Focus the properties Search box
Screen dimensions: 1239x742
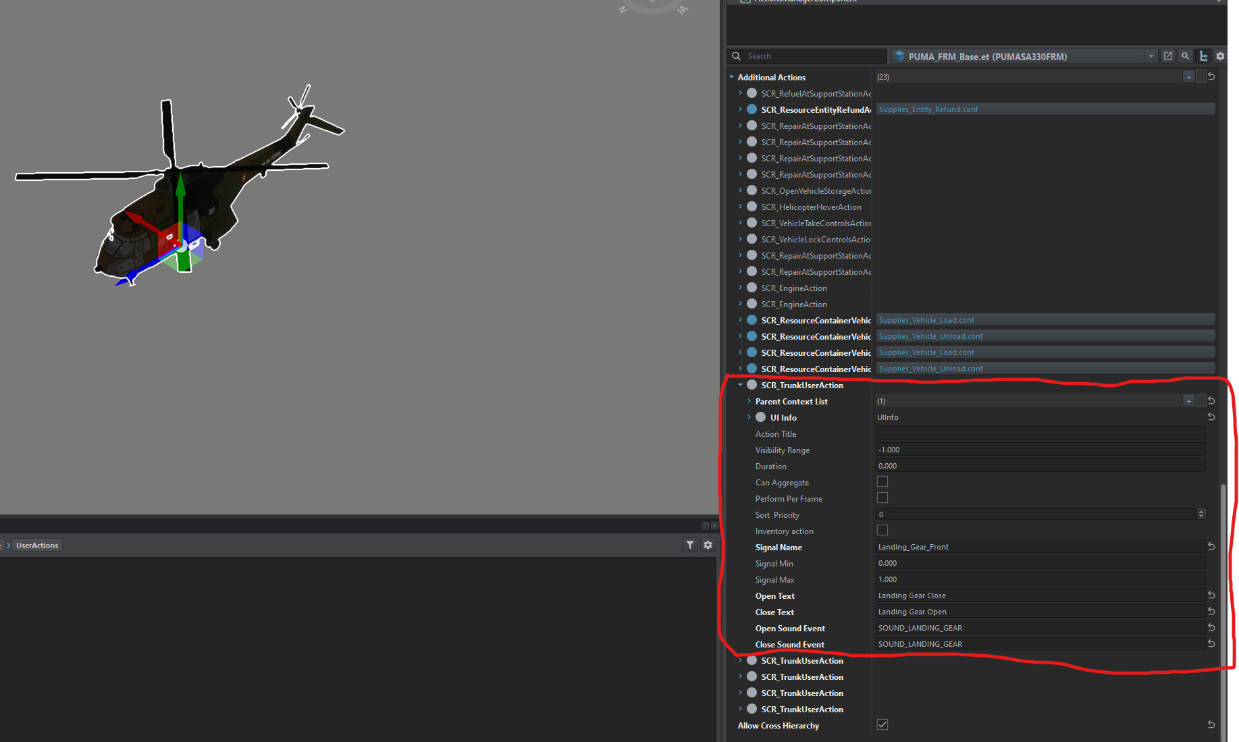tap(807, 56)
